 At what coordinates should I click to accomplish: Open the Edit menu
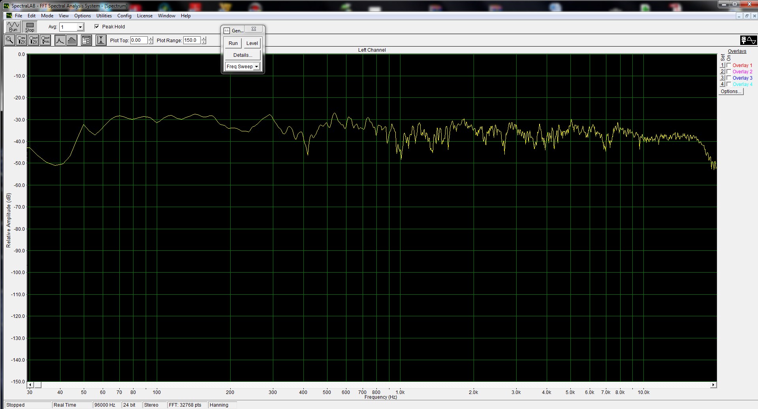coord(32,16)
